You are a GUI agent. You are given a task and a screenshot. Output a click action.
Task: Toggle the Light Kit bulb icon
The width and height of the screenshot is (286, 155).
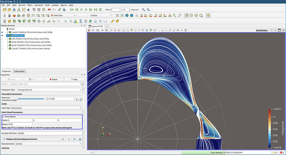pos(208,15)
